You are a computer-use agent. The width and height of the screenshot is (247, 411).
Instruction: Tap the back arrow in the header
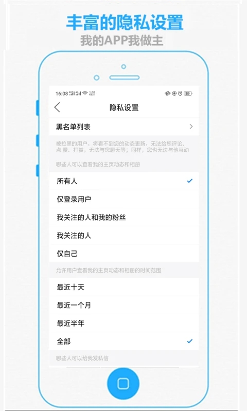coord(57,108)
